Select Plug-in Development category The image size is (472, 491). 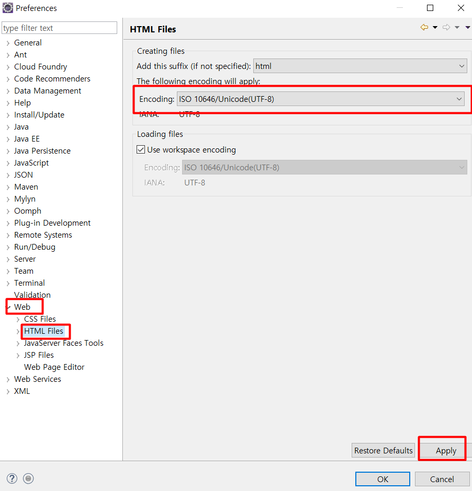coord(52,223)
